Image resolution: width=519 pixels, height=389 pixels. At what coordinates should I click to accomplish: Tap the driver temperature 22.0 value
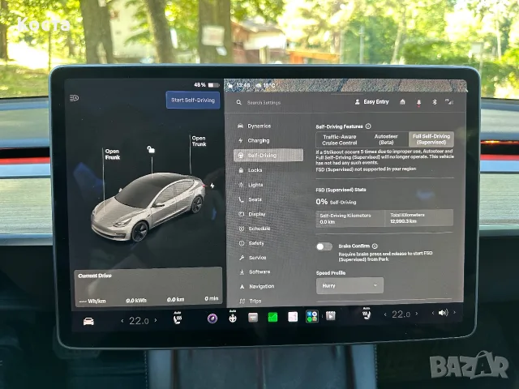click(139, 321)
